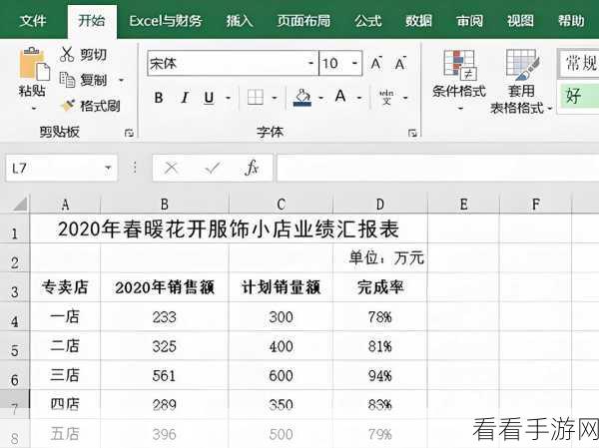Decrease font size with smaller A
Image resolution: width=599 pixels, height=448 pixels.
coord(400,63)
